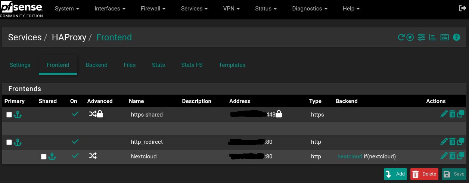The height and width of the screenshot is (183, 469).
Task: Open the Stats FS tab
Action: pyautogui.click(x=192, y=65)
